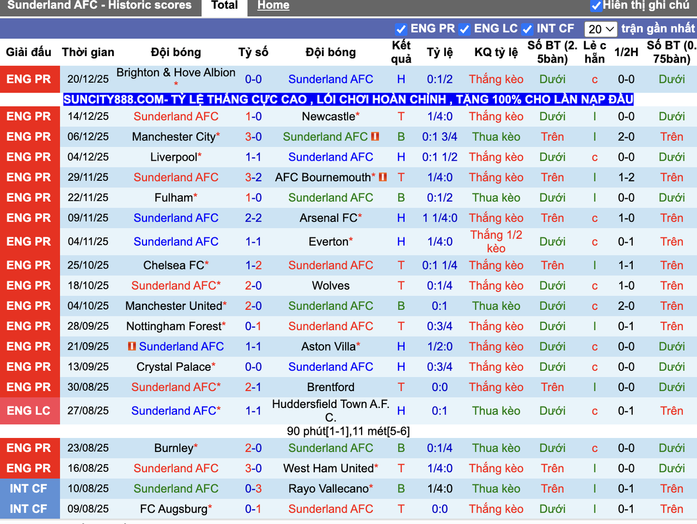Open the Arsenal FC team page
Image resolution: width=697 pixels, height=524 pixels.
(x=327, y=218)
